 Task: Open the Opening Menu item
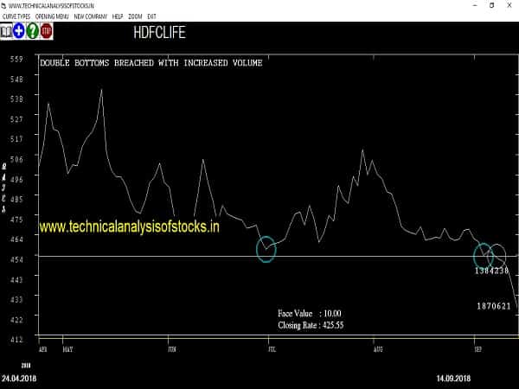pos(52,16)
